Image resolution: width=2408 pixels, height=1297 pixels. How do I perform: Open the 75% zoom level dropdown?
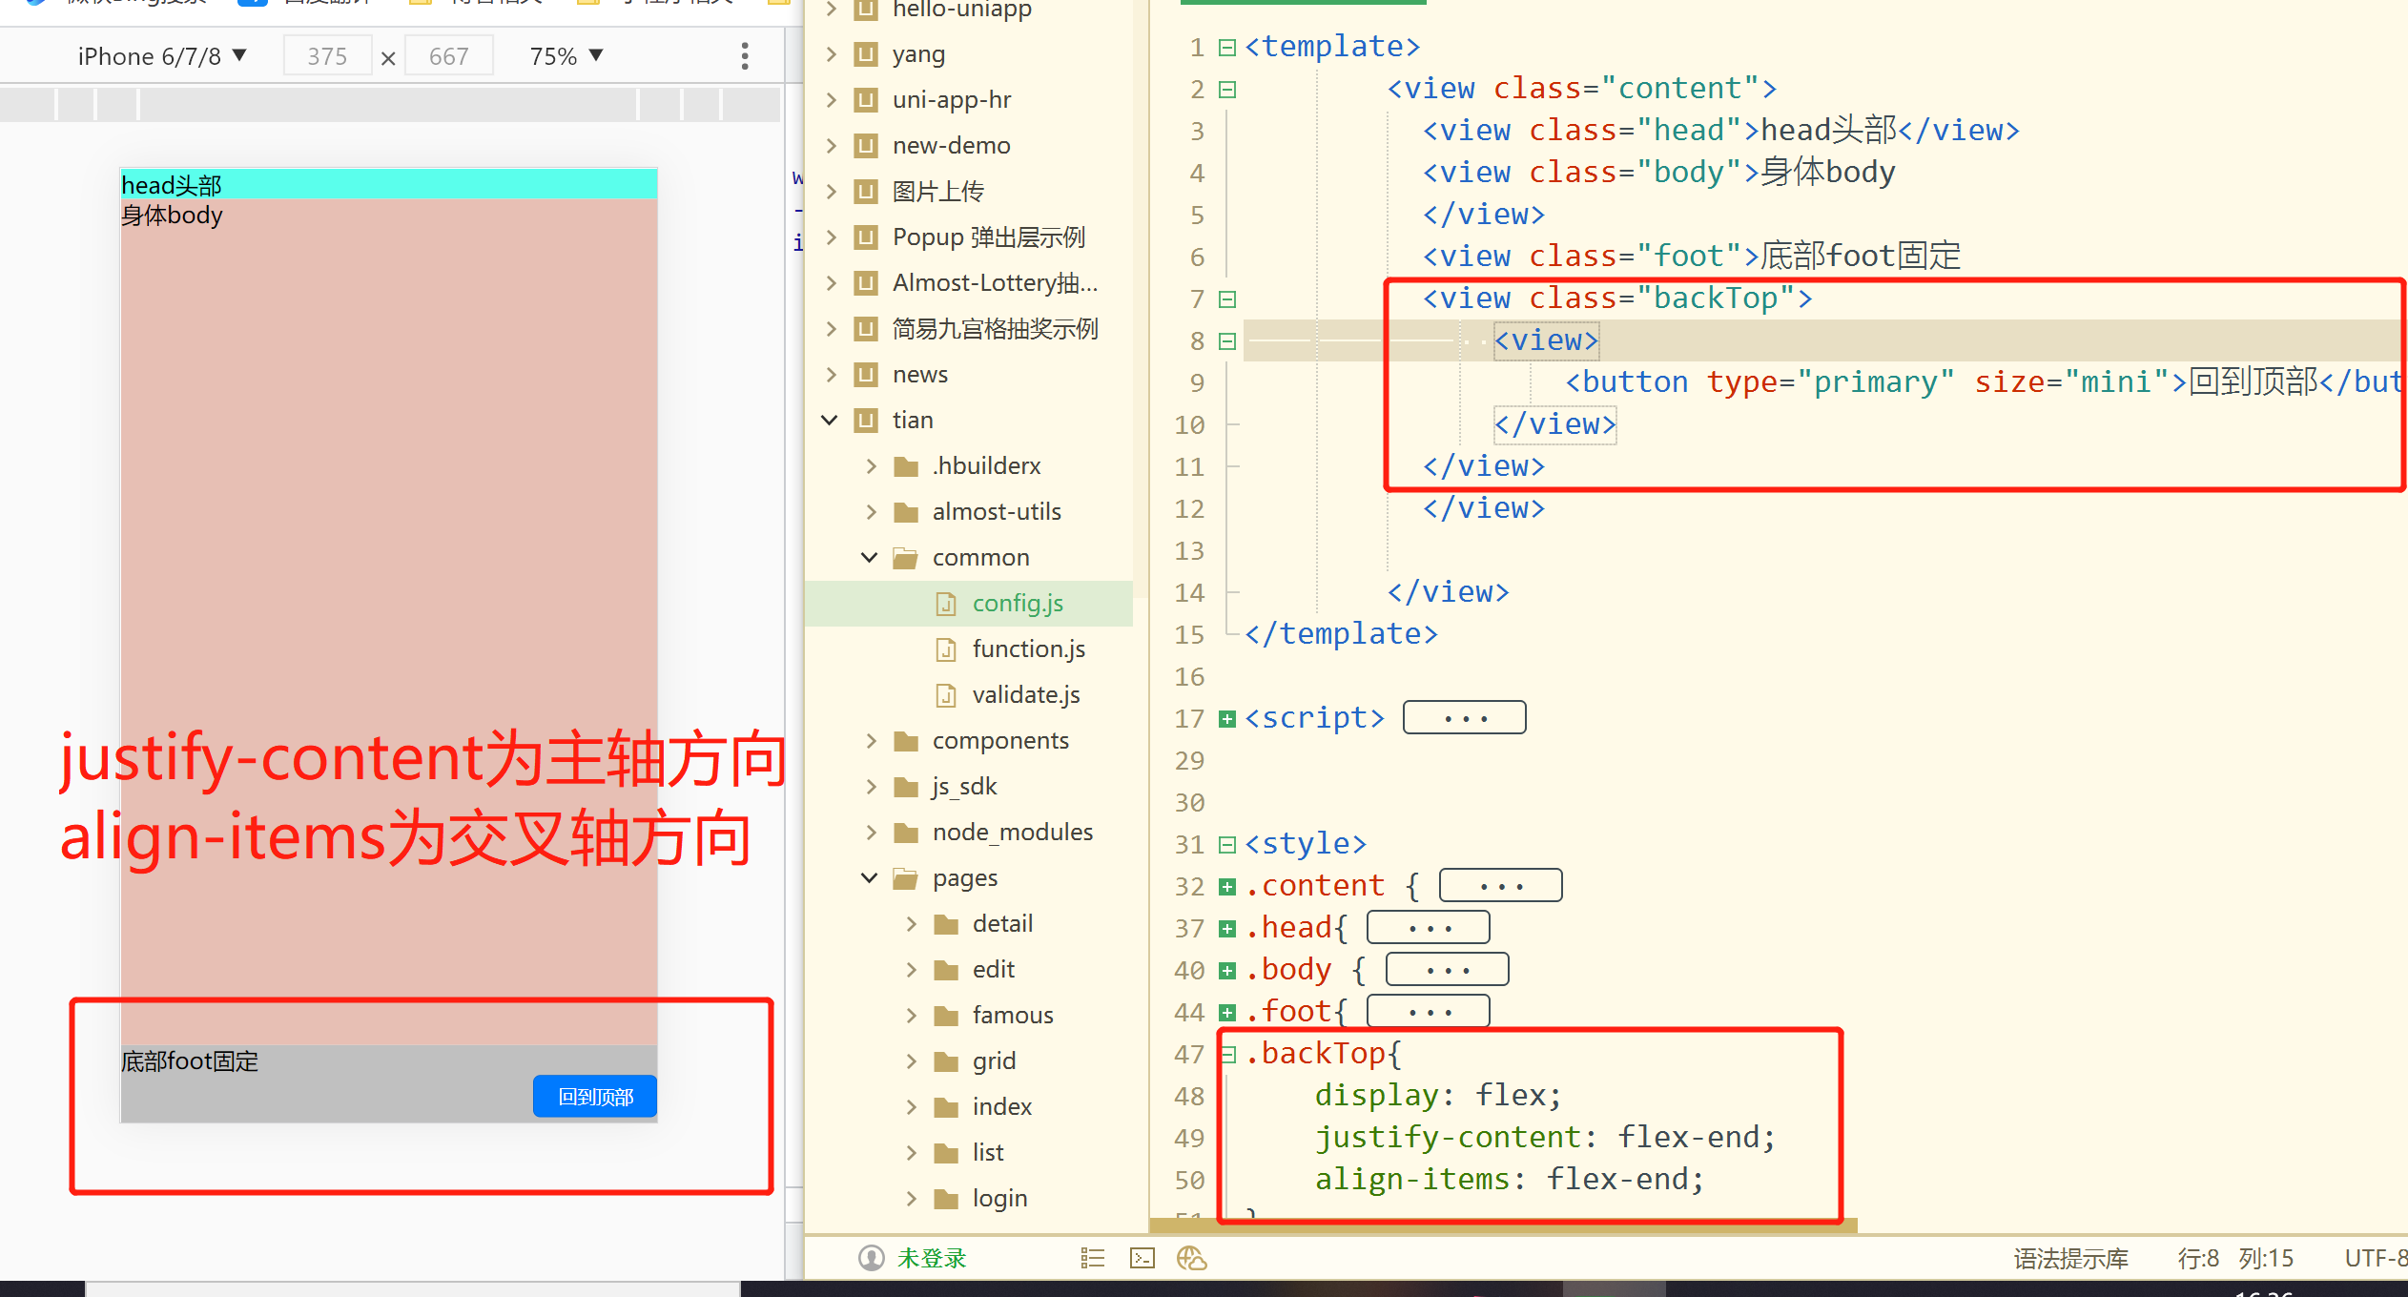point(566,56)
